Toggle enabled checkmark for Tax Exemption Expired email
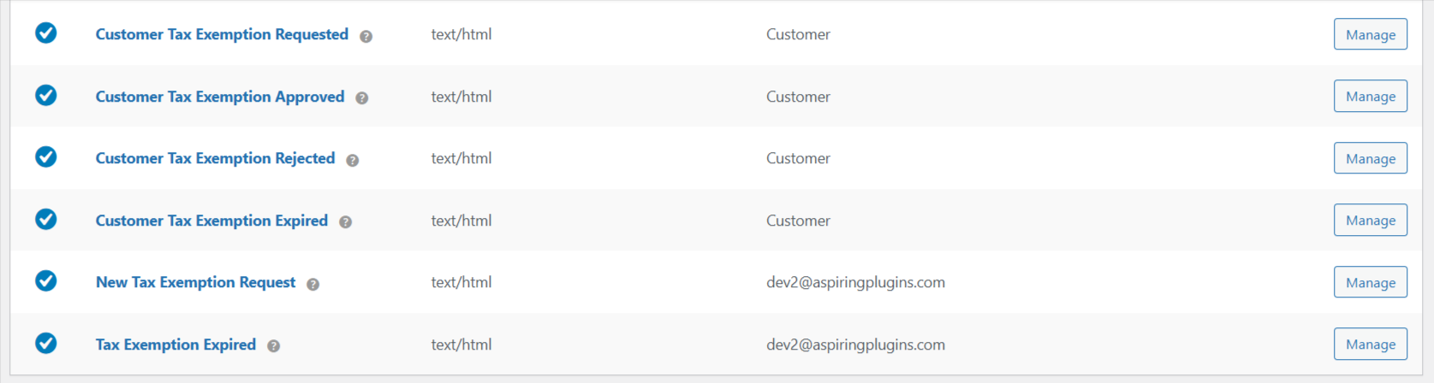Image resolution: width=1434 pixels, height=383 pixels. (46, 344)
